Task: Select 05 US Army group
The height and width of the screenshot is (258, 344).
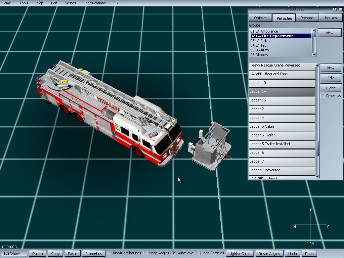Action: (281, 50)
